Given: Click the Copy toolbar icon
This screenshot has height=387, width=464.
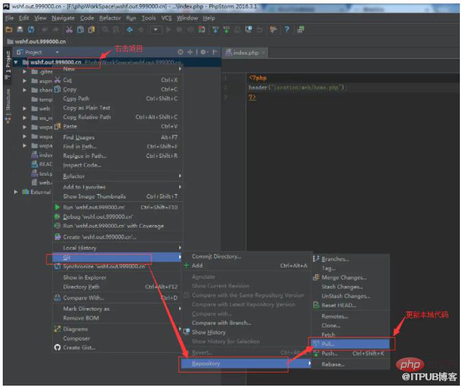Looking at the screenshot, I should coord(80,30).
